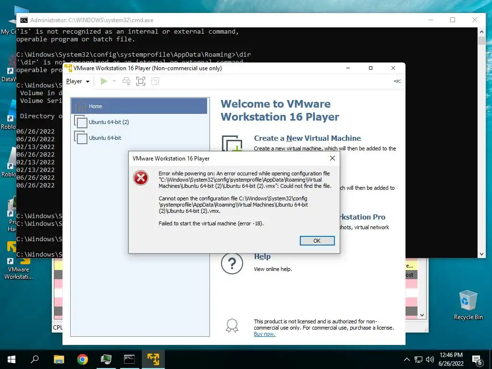Open the Windows Start menu
The height and width of the screenshot is (369, 492).
[x=12, y=359]
